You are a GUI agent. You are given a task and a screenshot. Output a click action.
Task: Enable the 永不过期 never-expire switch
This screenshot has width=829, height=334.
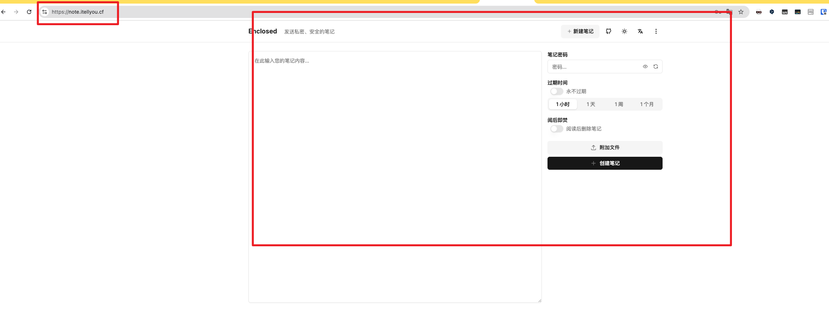pyautogui.click(x=557, y=91)
